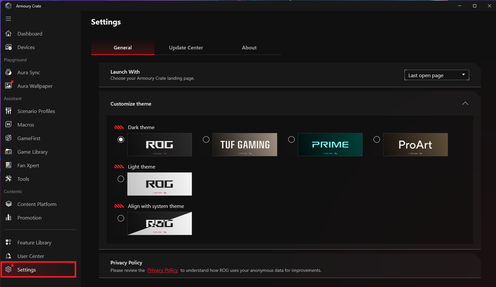Click the TUF GAMING theme thumbnail
Image resolution: width=496 pixels, height=287 pixels.
coord(245,145)
